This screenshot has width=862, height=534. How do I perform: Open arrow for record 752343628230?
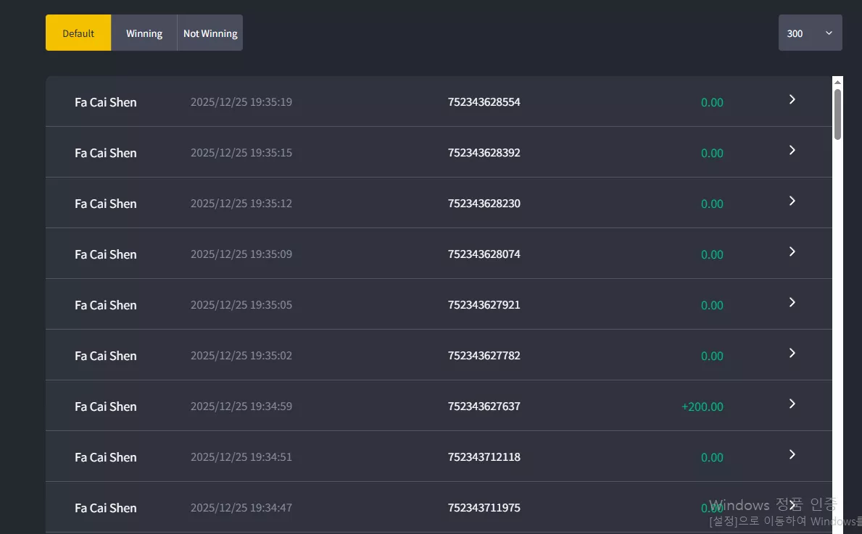pos(792,201)
